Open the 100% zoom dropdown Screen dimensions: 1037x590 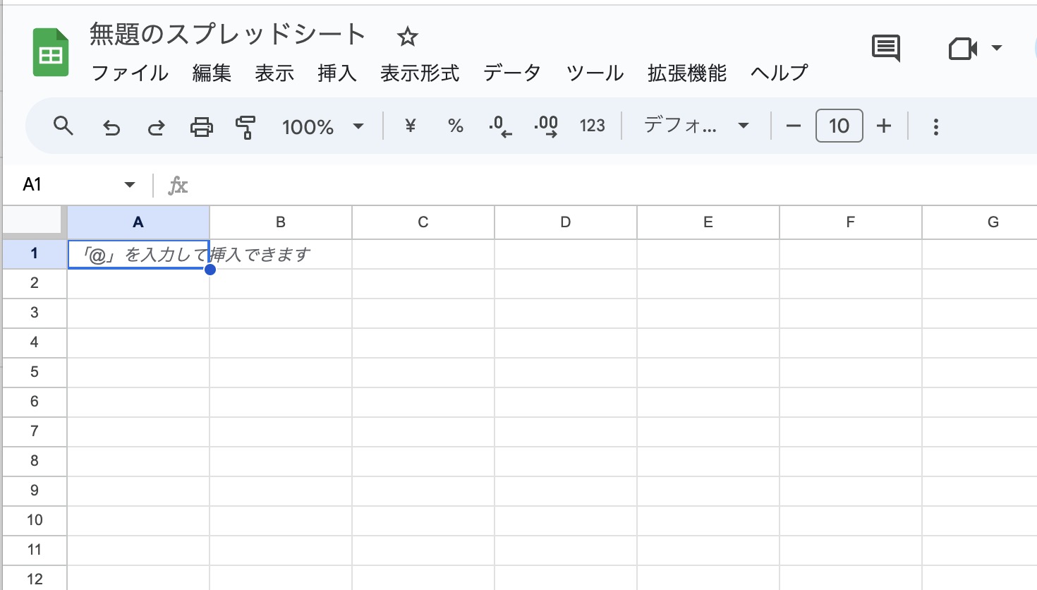click(322, 127)
